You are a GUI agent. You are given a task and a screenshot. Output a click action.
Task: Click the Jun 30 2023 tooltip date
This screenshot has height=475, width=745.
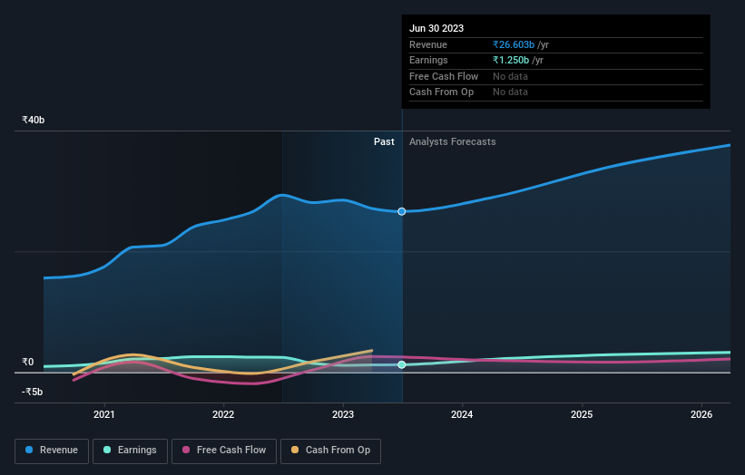pyautogui.click(x=436, y=28)
